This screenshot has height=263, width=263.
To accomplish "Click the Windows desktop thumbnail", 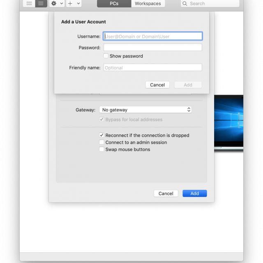I will [228, 122].
